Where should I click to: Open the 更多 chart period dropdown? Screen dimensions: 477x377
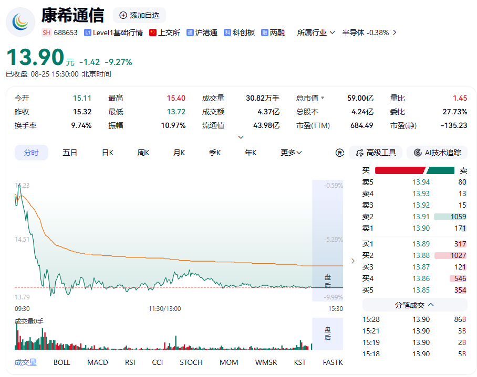point(291,153)
